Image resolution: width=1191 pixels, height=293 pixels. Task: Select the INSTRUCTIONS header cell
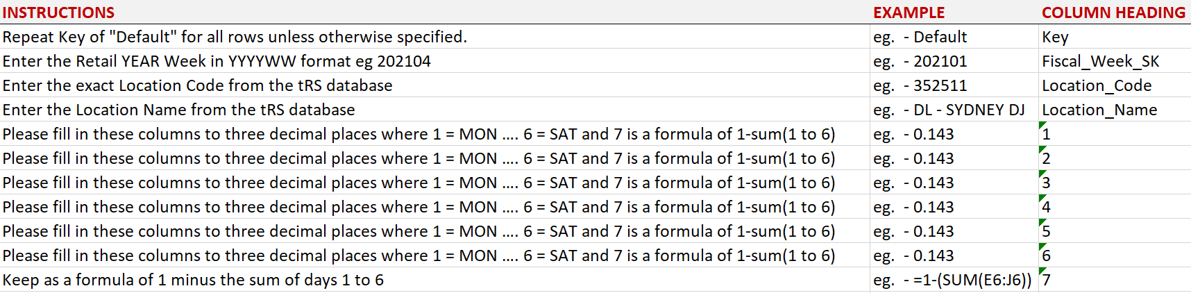[x=59, y=12]
